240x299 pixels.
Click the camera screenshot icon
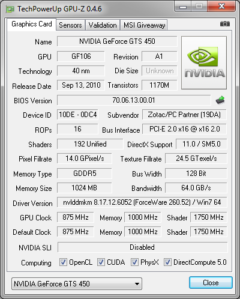click(x=225, y=24)
